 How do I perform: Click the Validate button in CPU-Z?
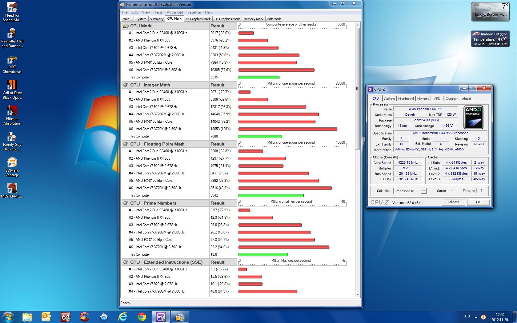(x=453, y=202)
